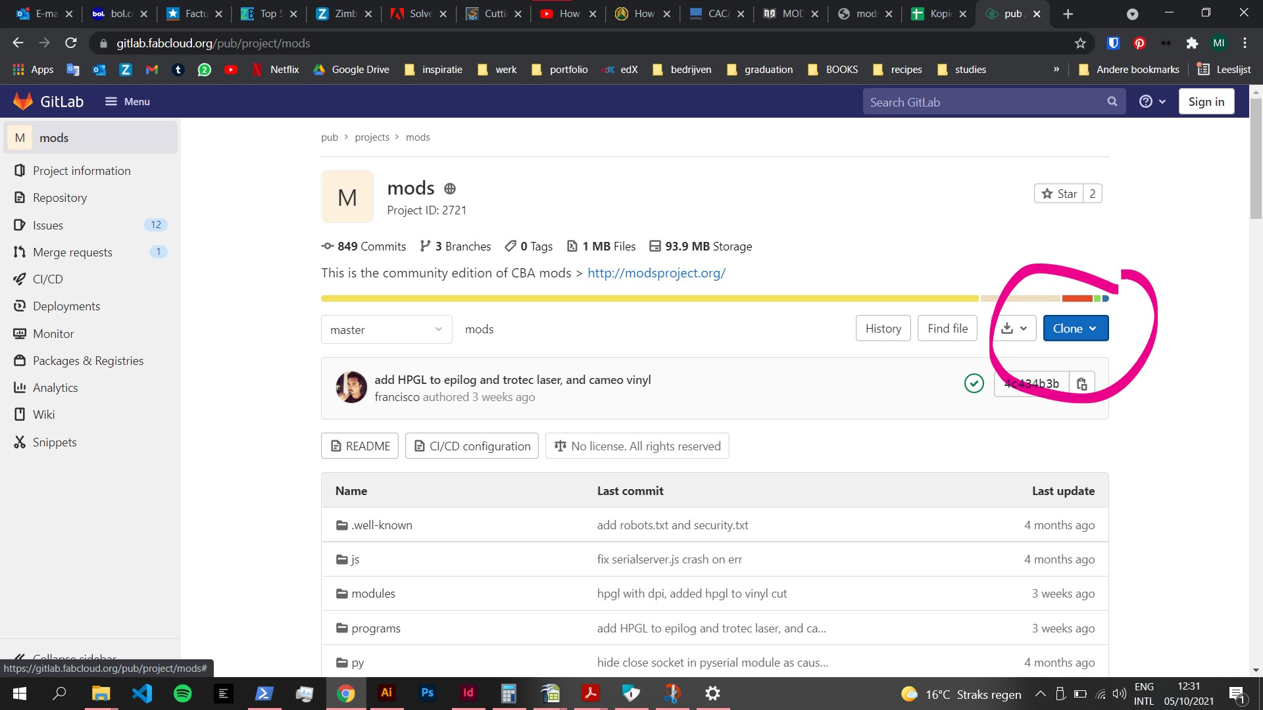Click the CI/CD configuration button
Screen dimensions: 1263x710
point(472,446)
